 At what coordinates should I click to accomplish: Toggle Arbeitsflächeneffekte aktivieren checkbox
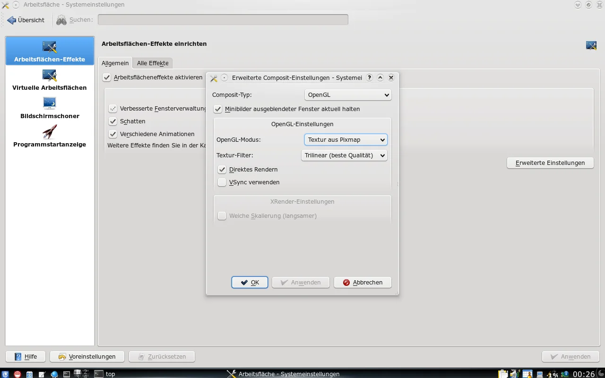(x=107, y=77)
